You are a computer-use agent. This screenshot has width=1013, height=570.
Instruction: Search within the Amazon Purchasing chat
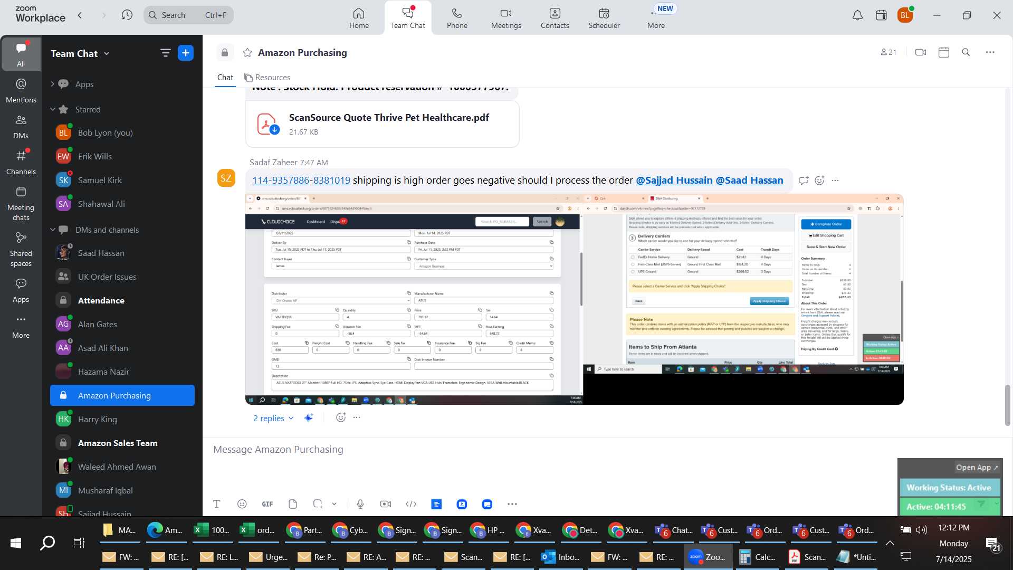(x=966, y=52)
